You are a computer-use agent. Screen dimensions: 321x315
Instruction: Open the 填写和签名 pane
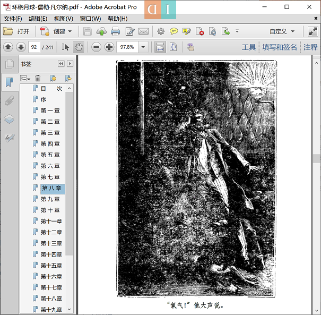[x=280, y=47]
